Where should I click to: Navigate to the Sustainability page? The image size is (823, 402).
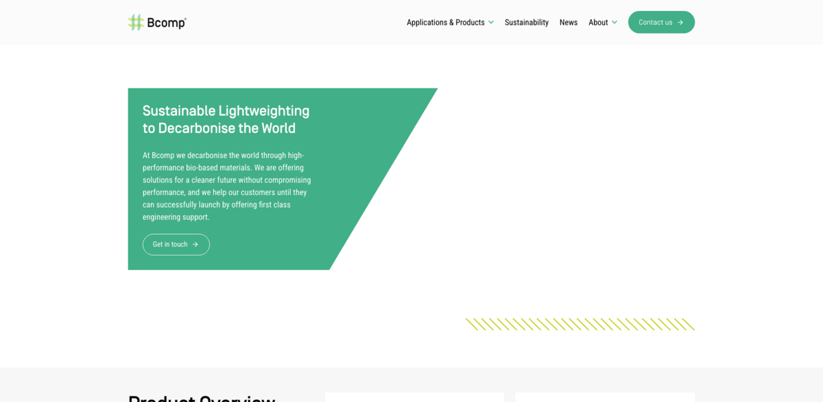pos(527,22)
